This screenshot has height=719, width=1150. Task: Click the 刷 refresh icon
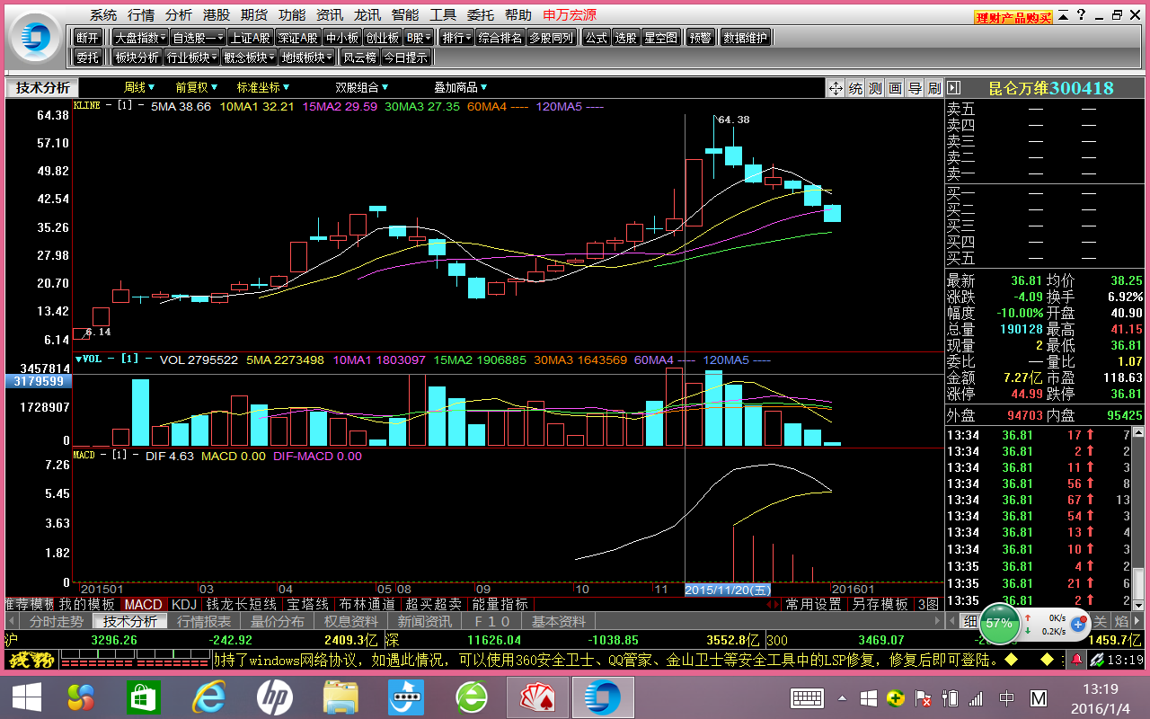934,88
